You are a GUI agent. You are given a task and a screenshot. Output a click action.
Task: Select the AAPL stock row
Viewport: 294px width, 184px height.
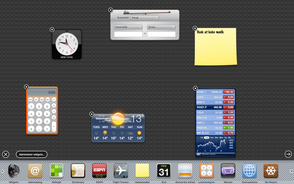click(209, 97)
